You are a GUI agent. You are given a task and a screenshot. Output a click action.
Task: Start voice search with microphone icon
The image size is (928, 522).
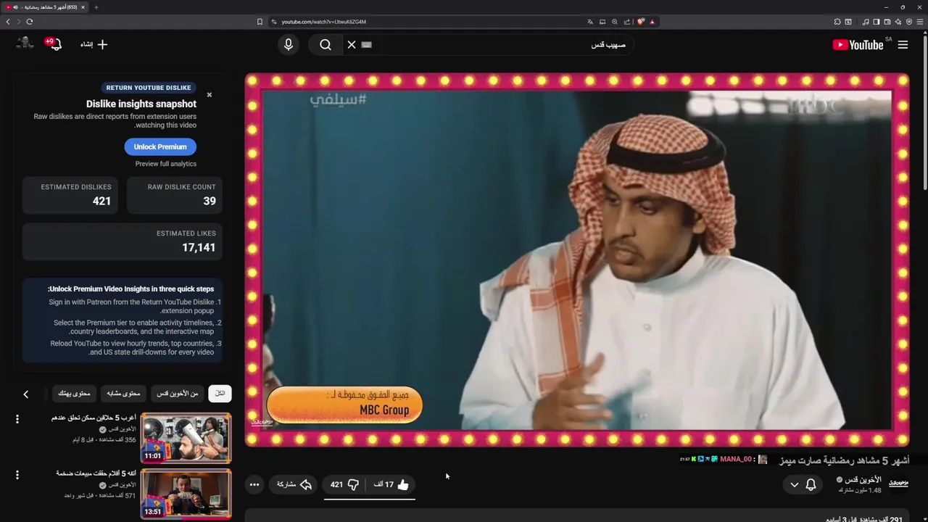tap(289, 45)
